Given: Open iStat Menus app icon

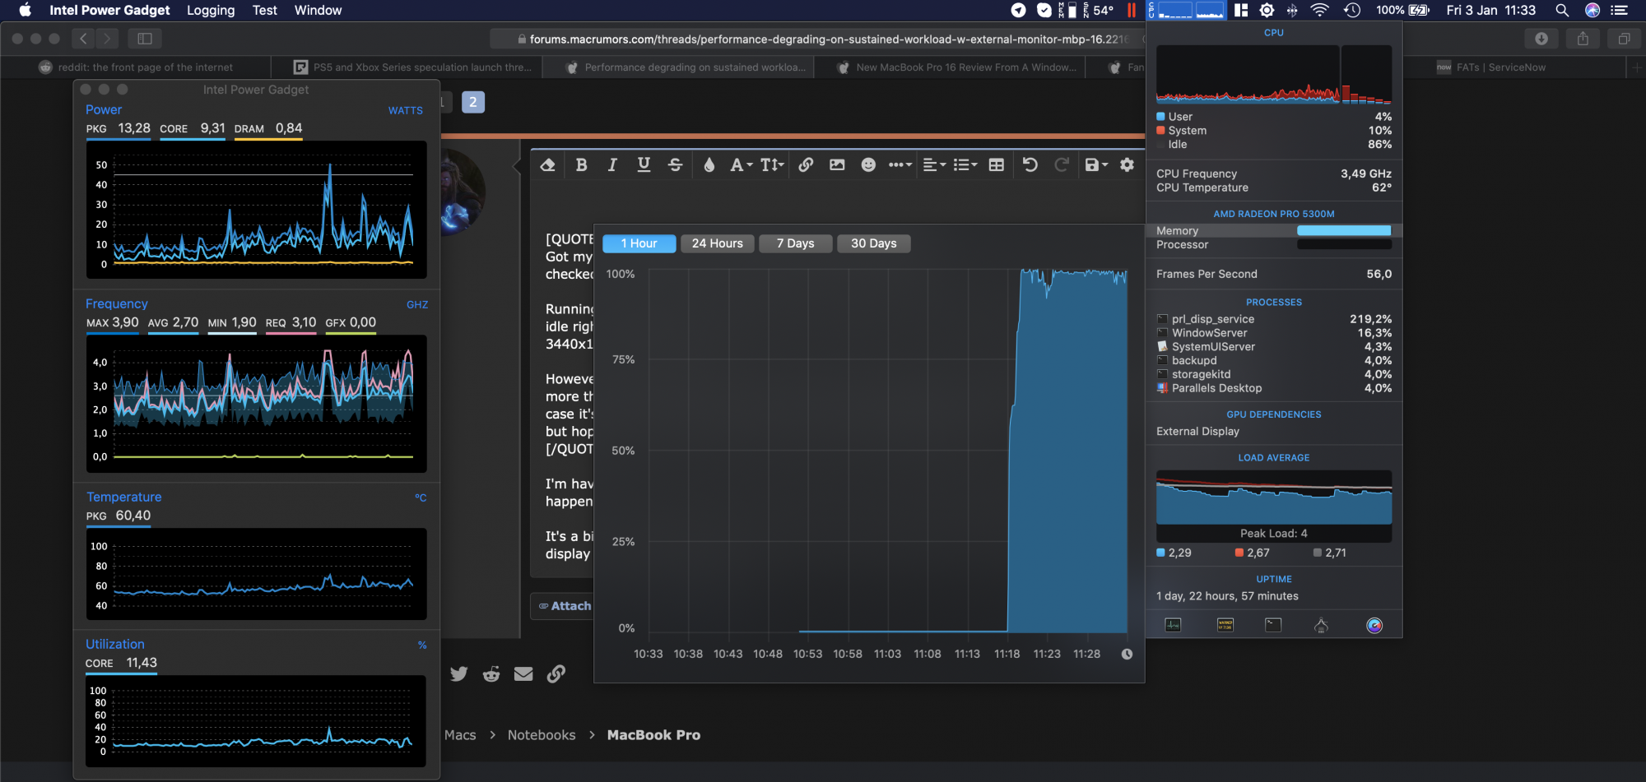Looking at the screenshot, I should pos(1374,625).
